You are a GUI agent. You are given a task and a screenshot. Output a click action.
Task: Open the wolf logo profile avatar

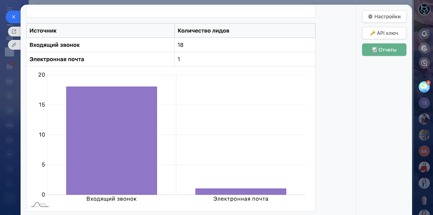coord(424,9)
